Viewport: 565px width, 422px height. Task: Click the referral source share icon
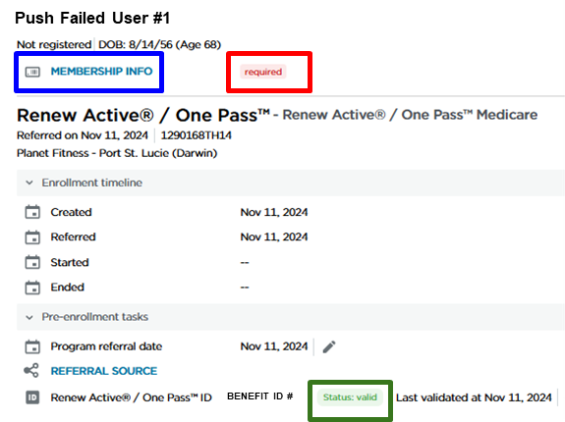tap(31, 370)
